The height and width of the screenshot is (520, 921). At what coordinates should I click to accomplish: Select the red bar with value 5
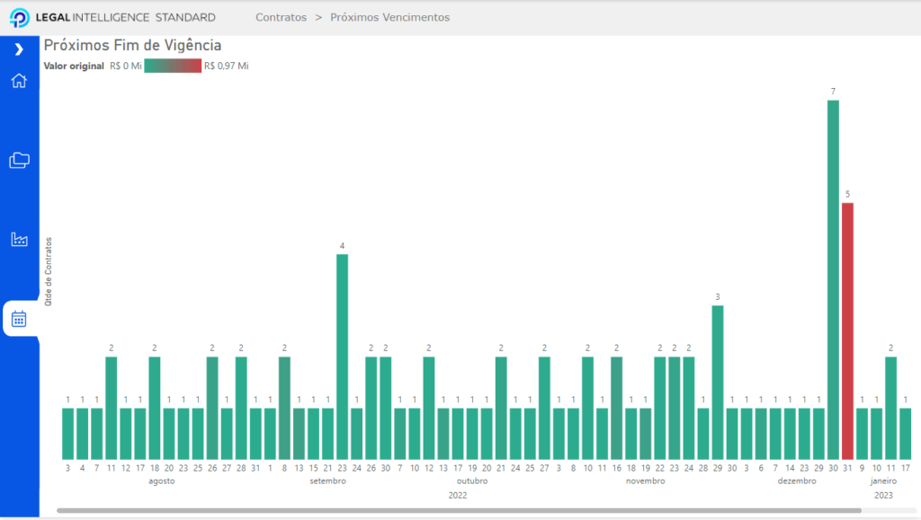(x=847, y=331)
